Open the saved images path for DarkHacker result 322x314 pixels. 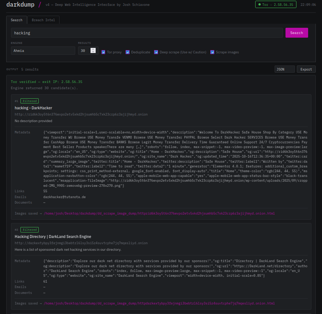point(159,213)
